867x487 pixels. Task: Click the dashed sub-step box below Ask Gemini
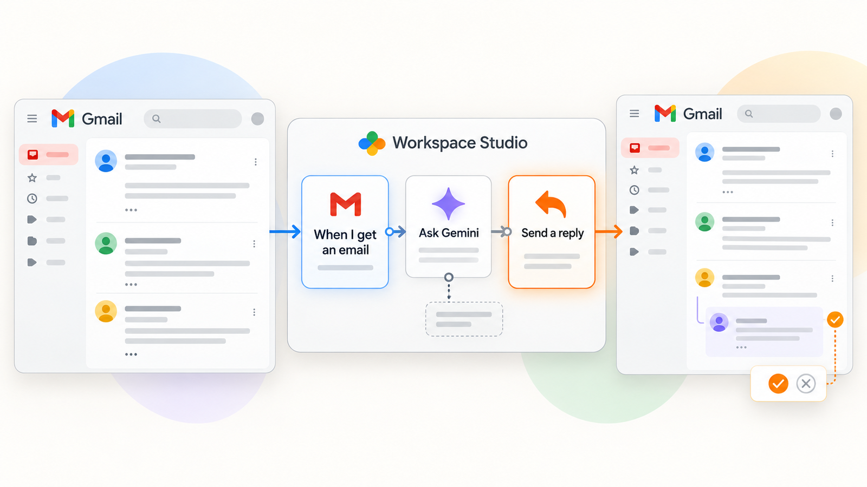(x=464, y=319)
